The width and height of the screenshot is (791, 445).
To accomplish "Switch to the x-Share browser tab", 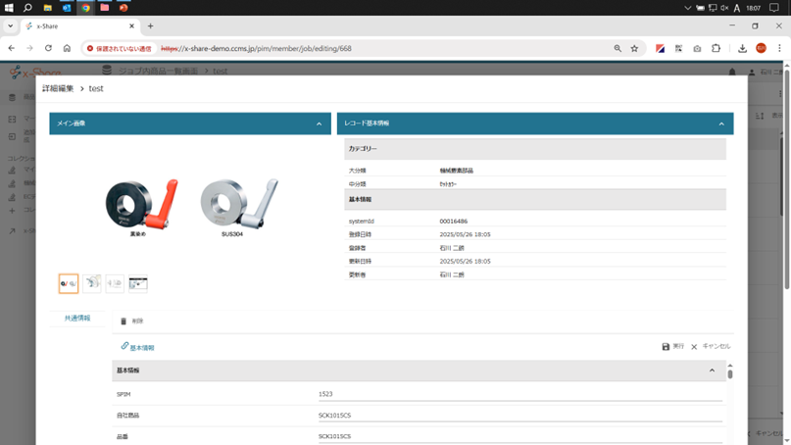I will [x=78, y=26].
